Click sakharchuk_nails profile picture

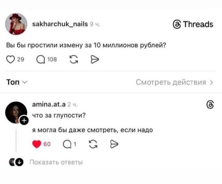pyautogui.click(x=16, y=24)
